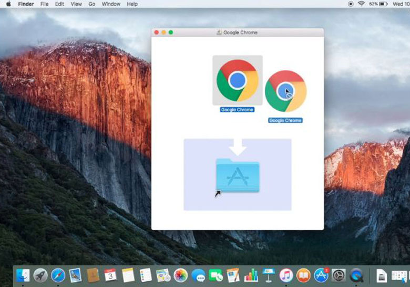Open Safari compass icon in Dock

coord(58,275)
